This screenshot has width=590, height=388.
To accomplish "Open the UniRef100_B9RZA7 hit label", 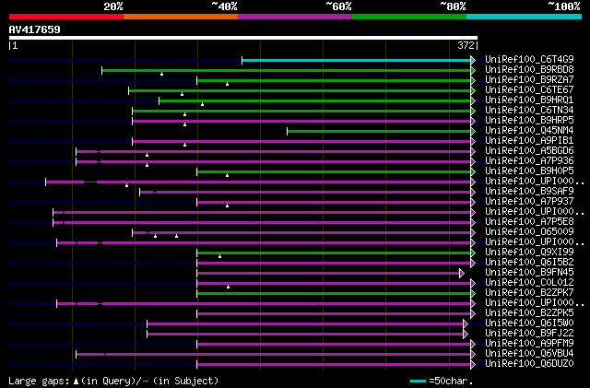I will tap(529, 80).
